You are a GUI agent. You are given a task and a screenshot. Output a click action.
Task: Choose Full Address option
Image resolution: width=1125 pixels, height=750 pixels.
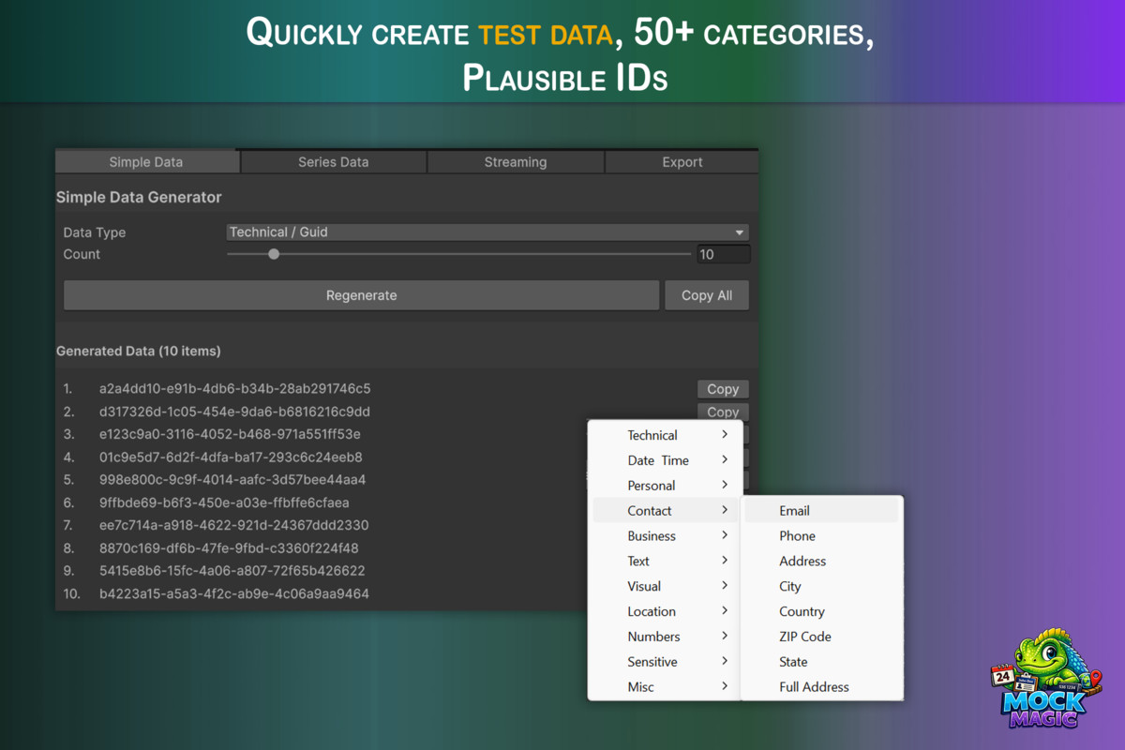click(x=822, y=687)
